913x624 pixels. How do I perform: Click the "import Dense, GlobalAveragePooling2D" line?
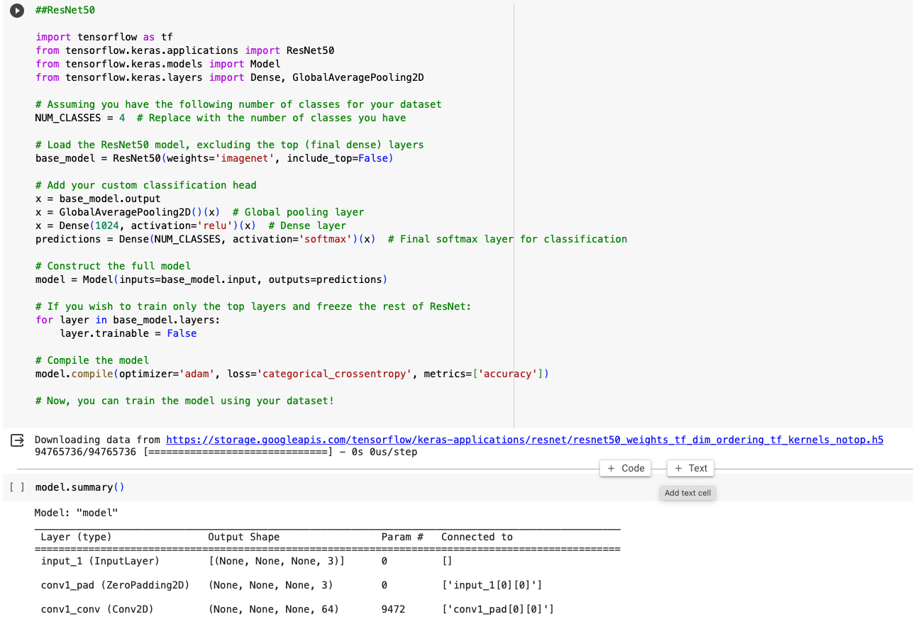coord(230,77)
